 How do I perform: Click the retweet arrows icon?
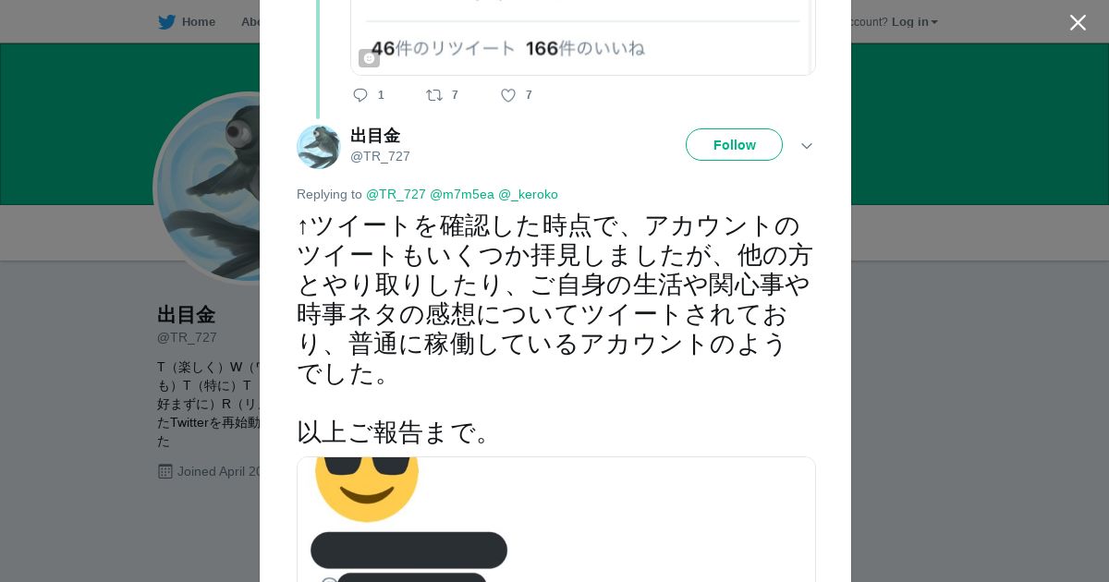[x=433, y=95]
